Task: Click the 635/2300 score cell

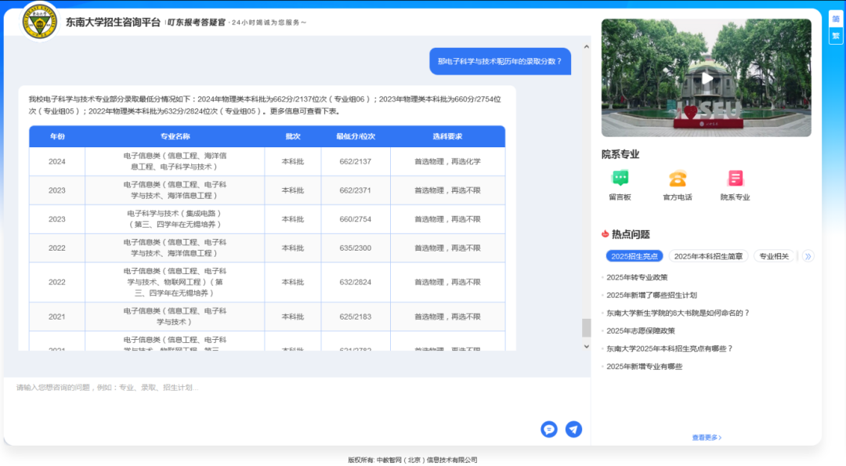Action: pyautogui.click(x=356, y=248)
